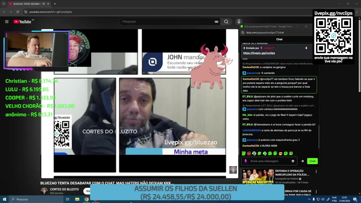The width and height of the screenshot is (361, 203).
Task: Select the first halo green emote
Action: 244,153
